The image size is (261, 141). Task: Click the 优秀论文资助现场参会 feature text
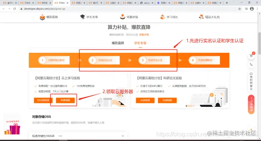[x=152, y=92]
